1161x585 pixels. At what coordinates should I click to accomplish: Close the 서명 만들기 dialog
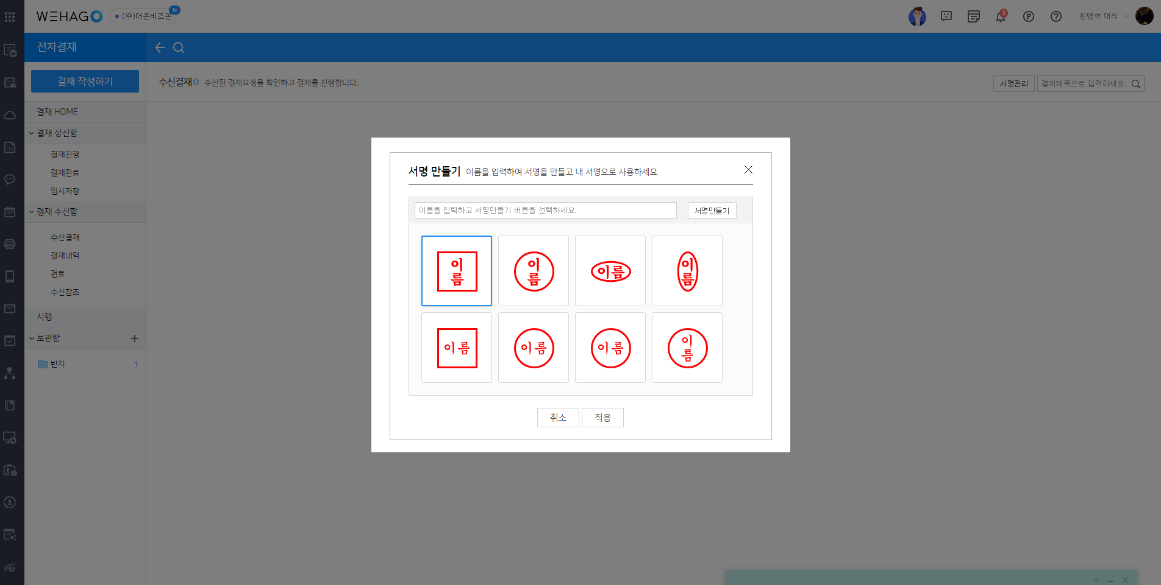pos(748,170)
